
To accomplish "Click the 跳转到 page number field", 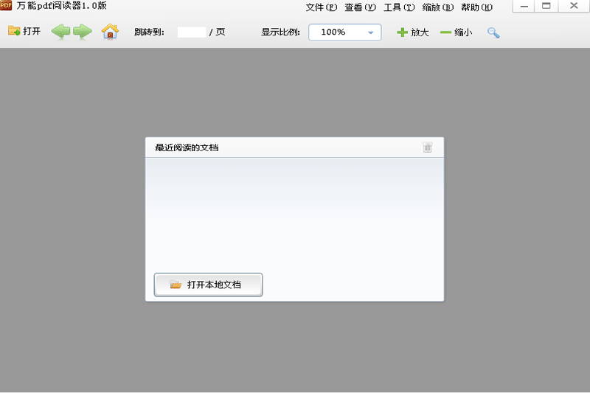I will click(192, 32).
